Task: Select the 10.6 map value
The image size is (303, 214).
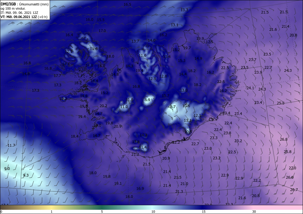Action: tap(186, 106)
